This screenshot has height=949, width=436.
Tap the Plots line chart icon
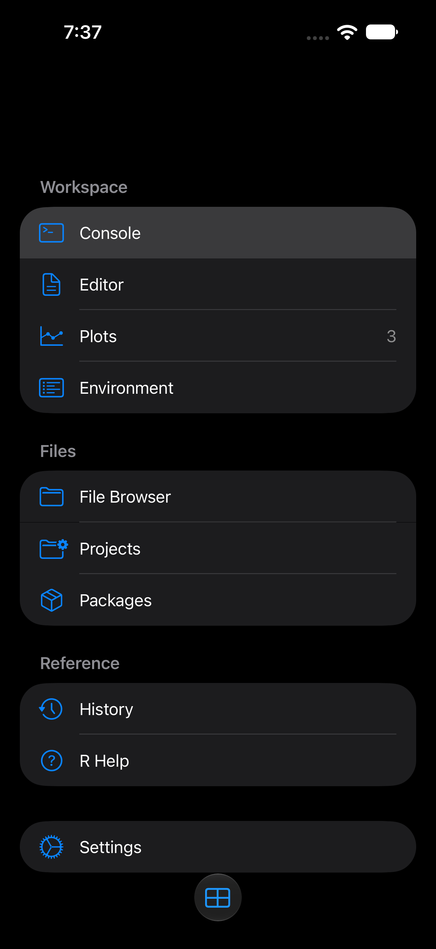click(x=52, y=336)
